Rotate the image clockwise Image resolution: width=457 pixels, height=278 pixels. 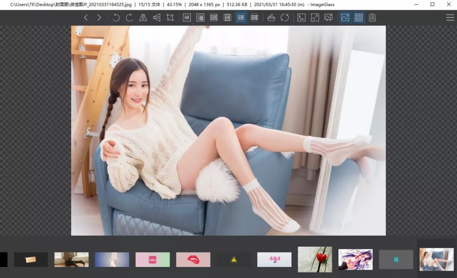(129, 17)
